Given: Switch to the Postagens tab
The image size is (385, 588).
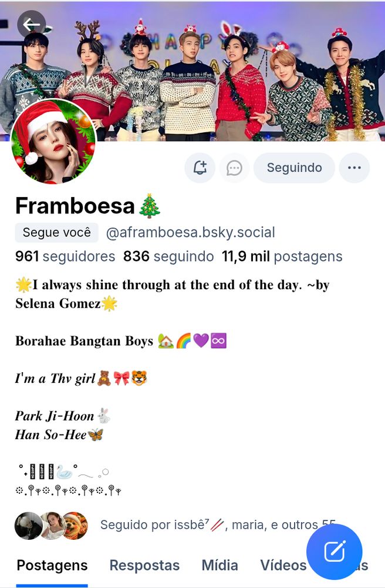Looking at the screenshot, I should click(52, 565).
